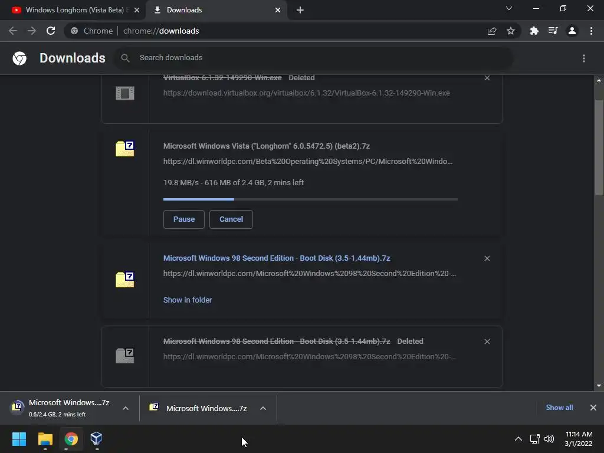Cancel the Vista Longhorn download
604x453 pixels.
pyautogui.click(x=231, y=219)
